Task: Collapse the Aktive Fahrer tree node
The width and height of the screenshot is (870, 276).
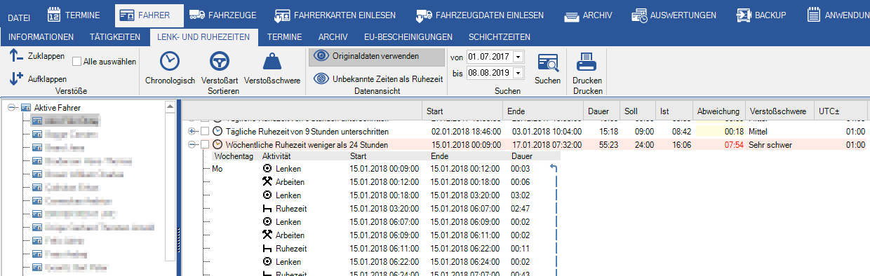Action: [12, 107]
